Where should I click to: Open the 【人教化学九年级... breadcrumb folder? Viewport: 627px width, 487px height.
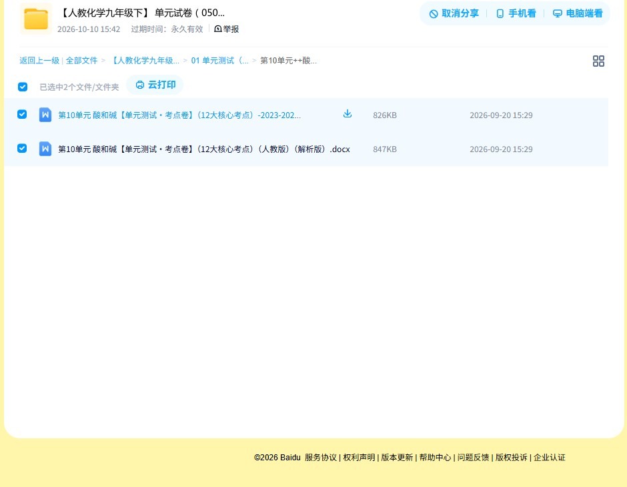[144, 61]
